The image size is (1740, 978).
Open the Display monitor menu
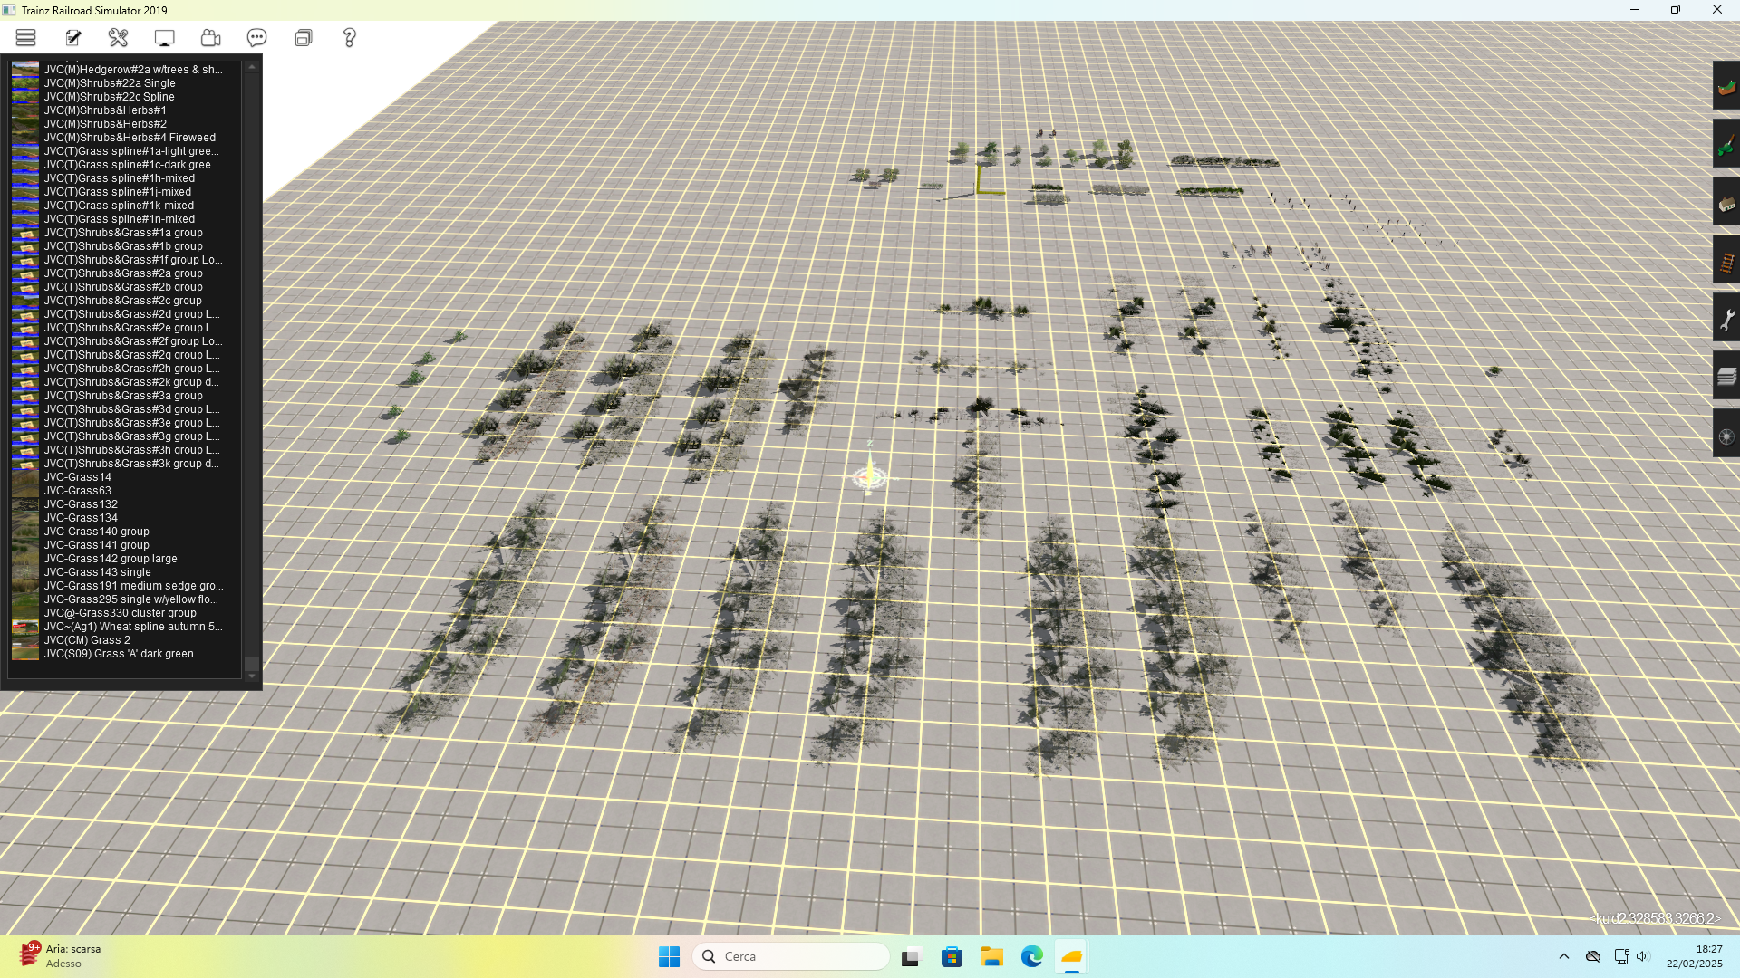coord(164,38)
